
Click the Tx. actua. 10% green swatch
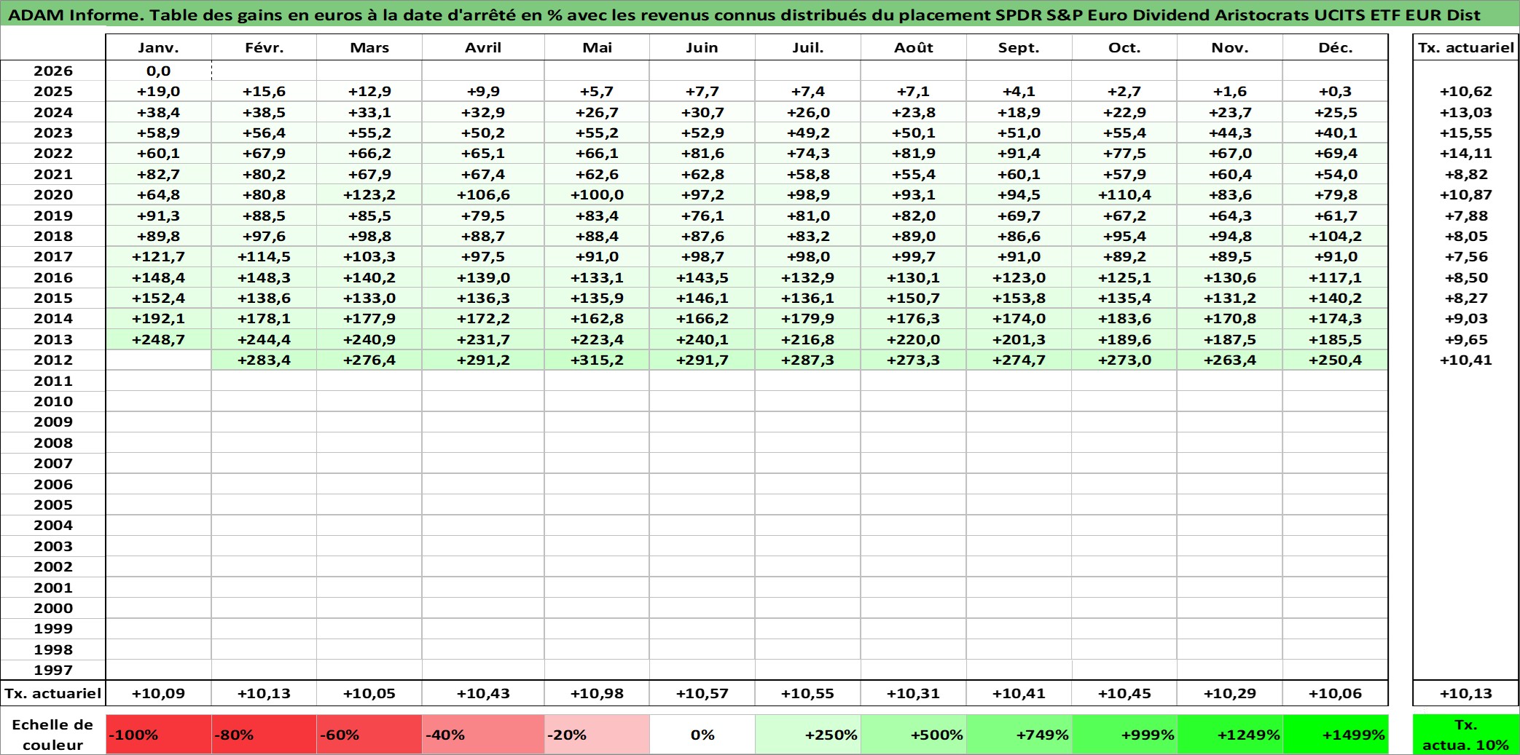click(1466, 735)
